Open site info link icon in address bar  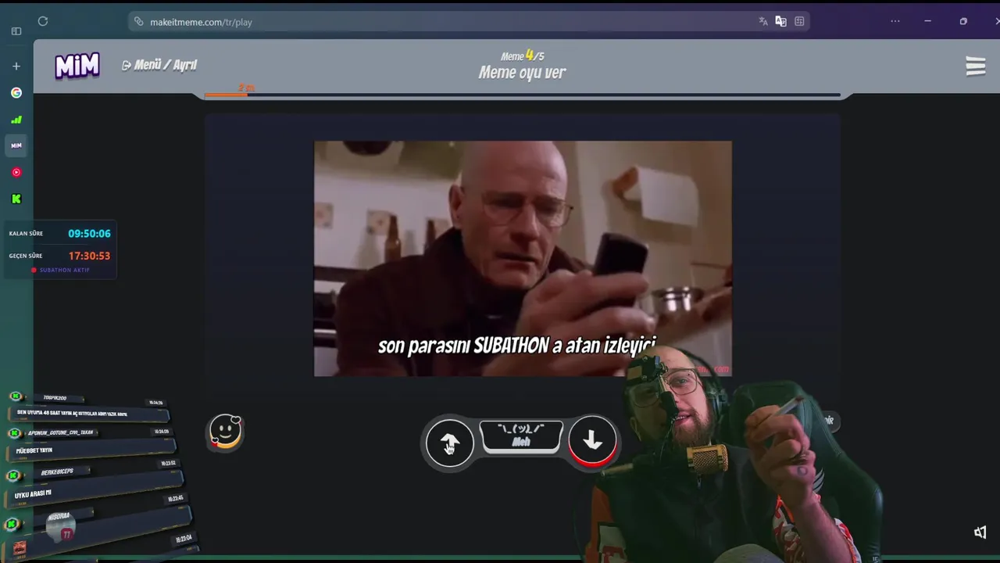pos(139,22)
